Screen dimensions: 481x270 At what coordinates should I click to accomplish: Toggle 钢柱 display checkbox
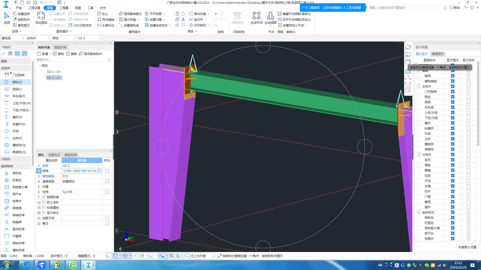(452, 97)
